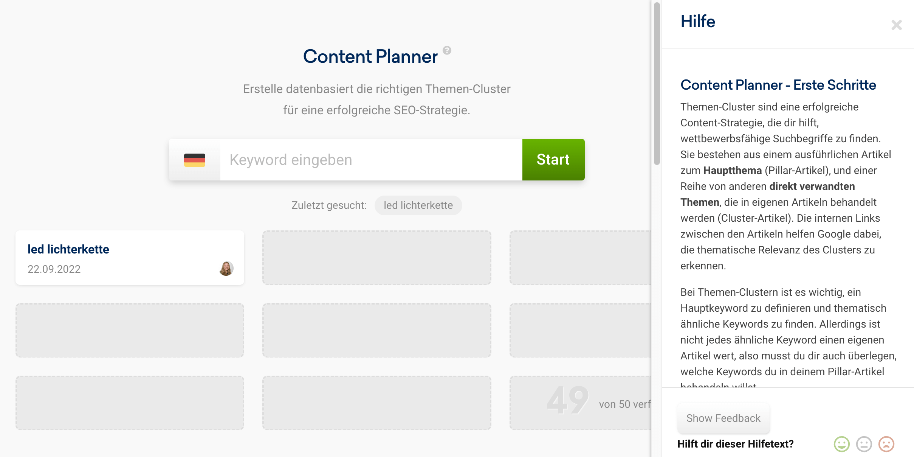This screenshot has height=457, width=914.
Task: Click the 22.09.2022 date on the card
Action: [54, 269]
